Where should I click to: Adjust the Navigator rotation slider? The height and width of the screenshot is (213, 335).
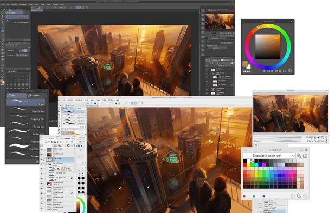tap(278, 141)
